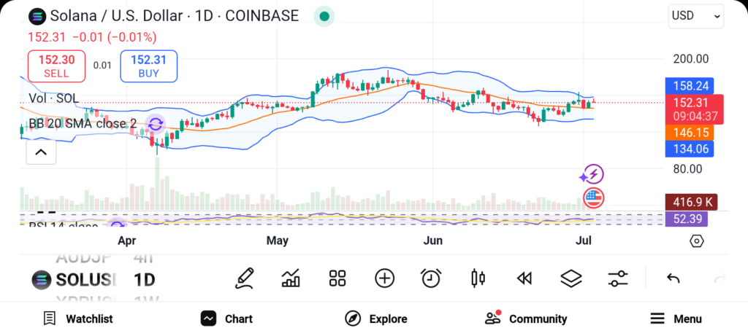
Task: Open the SOLUSD symbol picker
Action: pyautogui.click(x=86, y=280)
